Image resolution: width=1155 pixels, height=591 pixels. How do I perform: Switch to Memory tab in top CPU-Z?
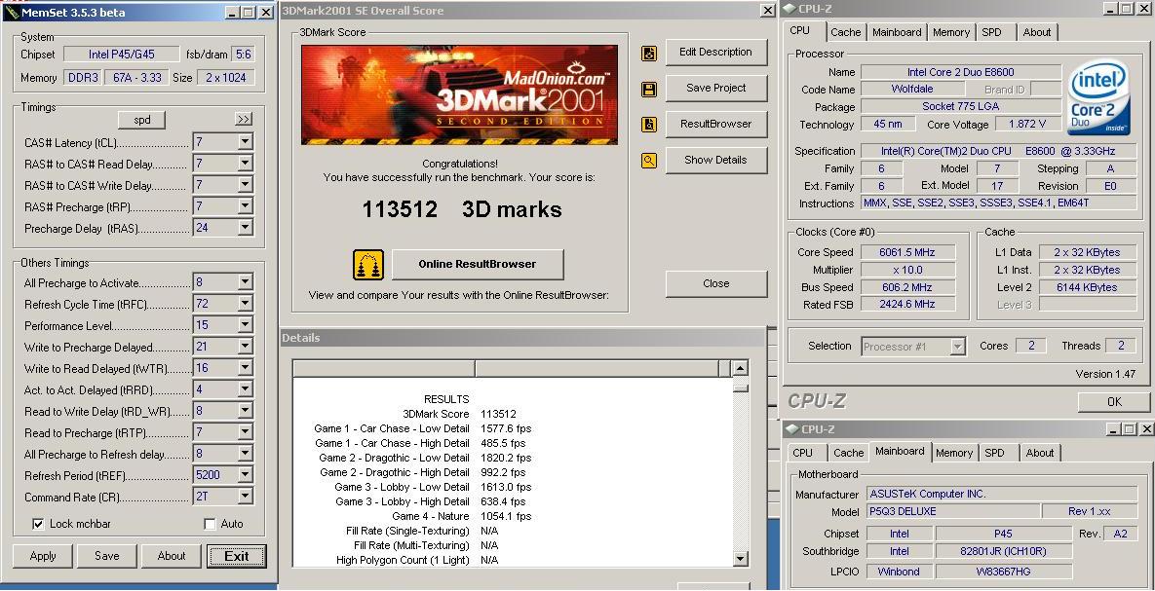tap(951, 32)
